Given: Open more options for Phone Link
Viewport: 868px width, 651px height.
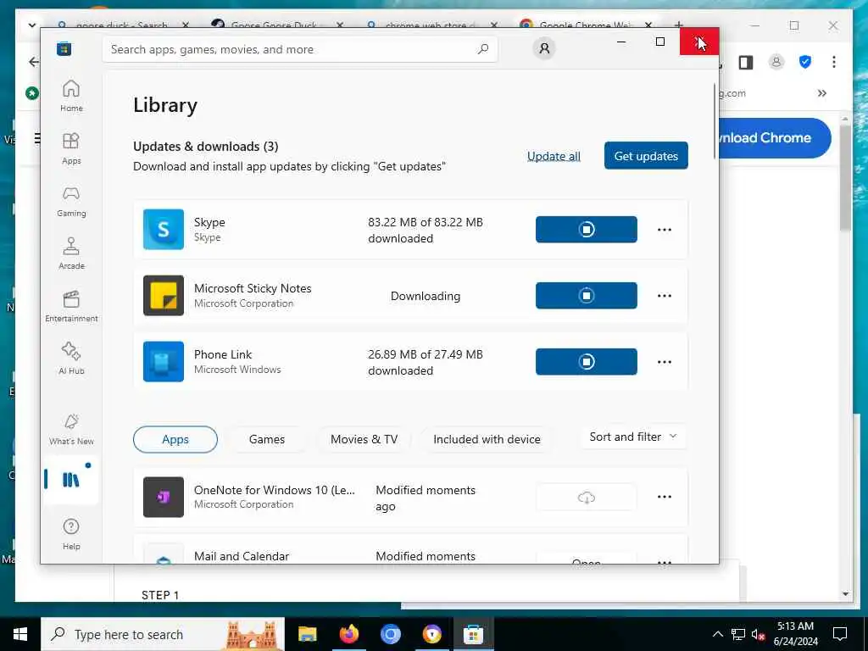Looking at the screenshot, I should click(665, 361).
